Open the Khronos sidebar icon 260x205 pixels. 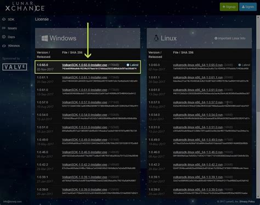4,45
